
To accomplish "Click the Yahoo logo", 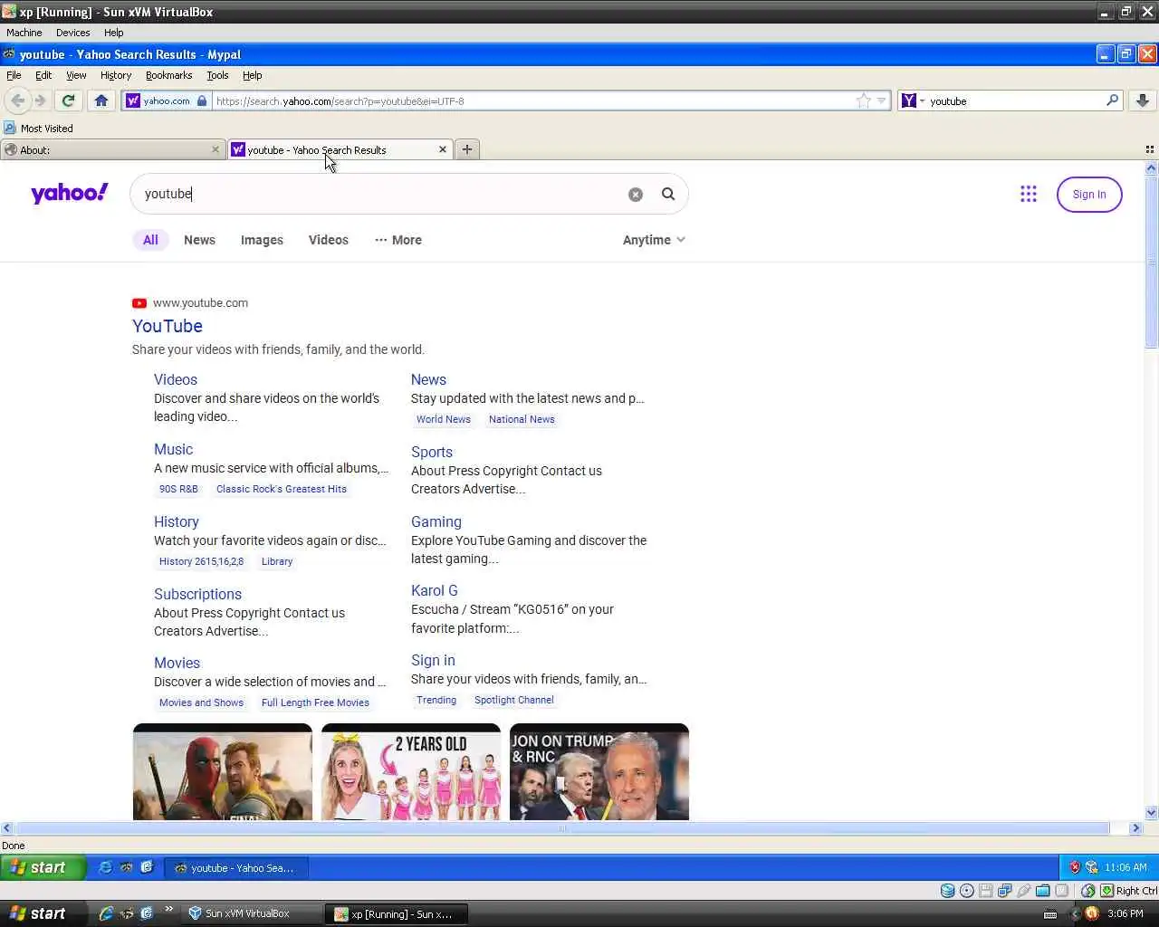I will point(70,193).
